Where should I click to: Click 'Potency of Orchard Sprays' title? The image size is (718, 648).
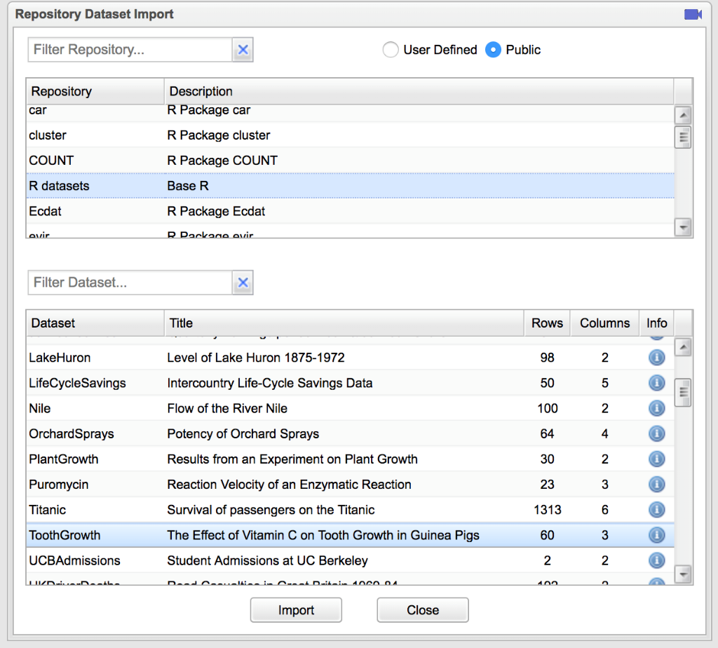pos(243,433)
